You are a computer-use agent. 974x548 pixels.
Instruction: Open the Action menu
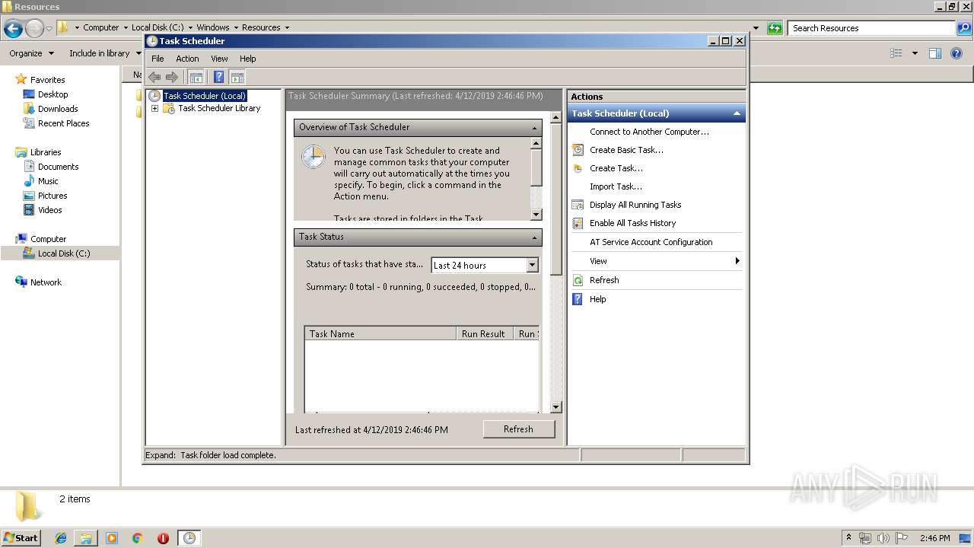click(x=187, y=59)
